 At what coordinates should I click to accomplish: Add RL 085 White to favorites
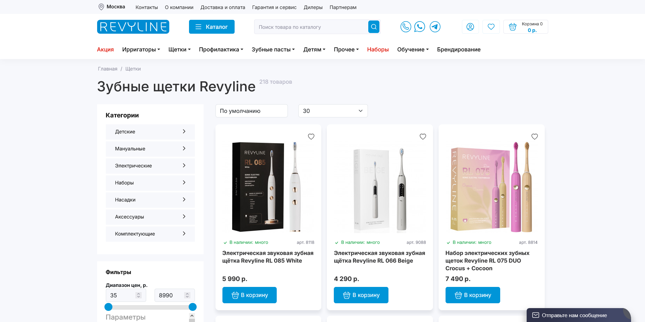coord(311,137)
